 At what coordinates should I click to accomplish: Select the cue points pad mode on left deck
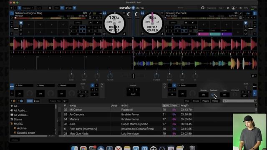click(x=21, y=23)
